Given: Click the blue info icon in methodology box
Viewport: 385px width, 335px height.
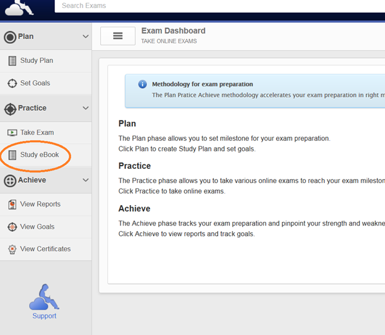Looking at the screenshot, I should (142, 84).
